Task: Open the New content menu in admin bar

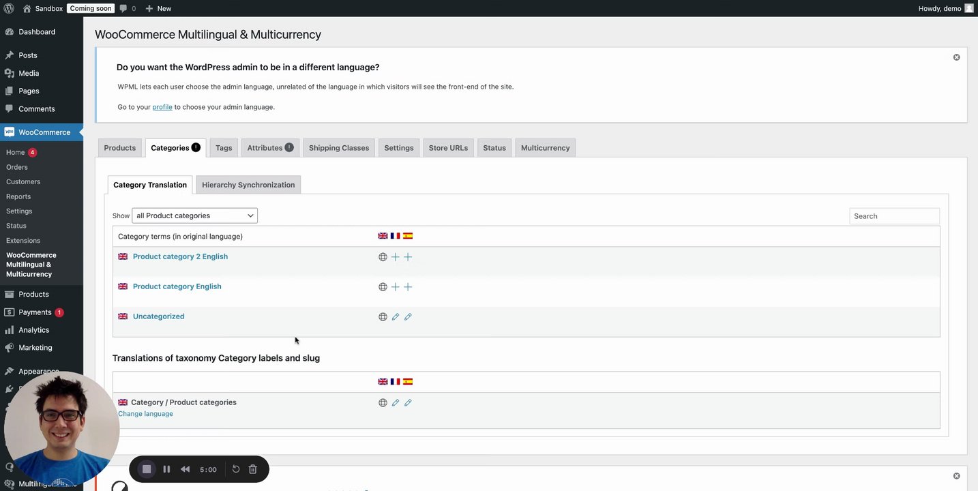Action: [x=158, y=8]
